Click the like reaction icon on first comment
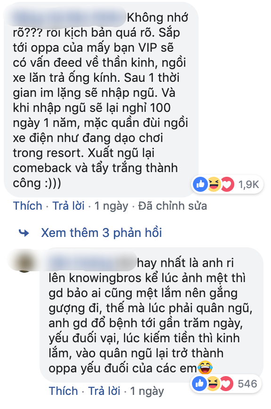The image size is (271, 409). click(x=200, y=184)
